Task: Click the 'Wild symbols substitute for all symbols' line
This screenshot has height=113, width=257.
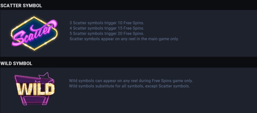Action: click(129, 86)
